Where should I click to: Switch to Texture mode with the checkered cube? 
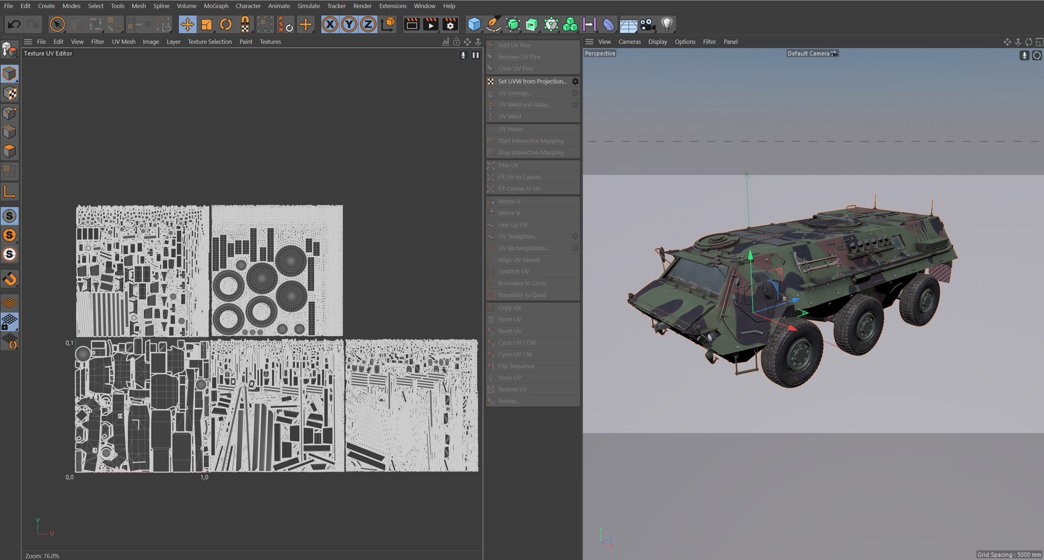(10, 93)
